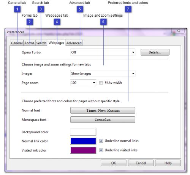Click the numbered callout 1 badge

(x=17, y=9)
